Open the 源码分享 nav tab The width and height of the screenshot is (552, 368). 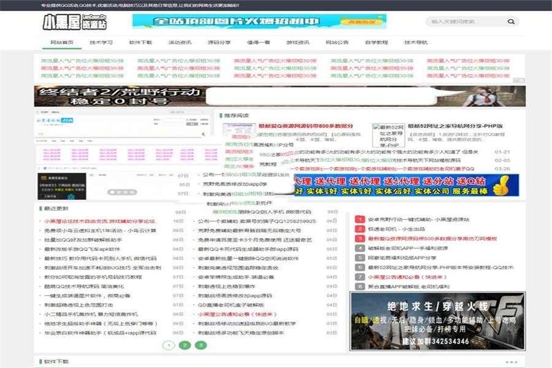tap(219, 42)
